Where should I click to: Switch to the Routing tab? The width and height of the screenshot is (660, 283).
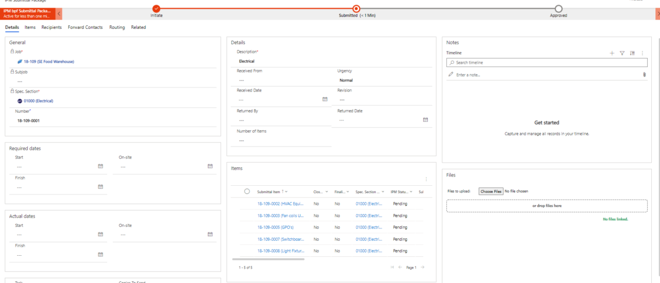(117, 27)
